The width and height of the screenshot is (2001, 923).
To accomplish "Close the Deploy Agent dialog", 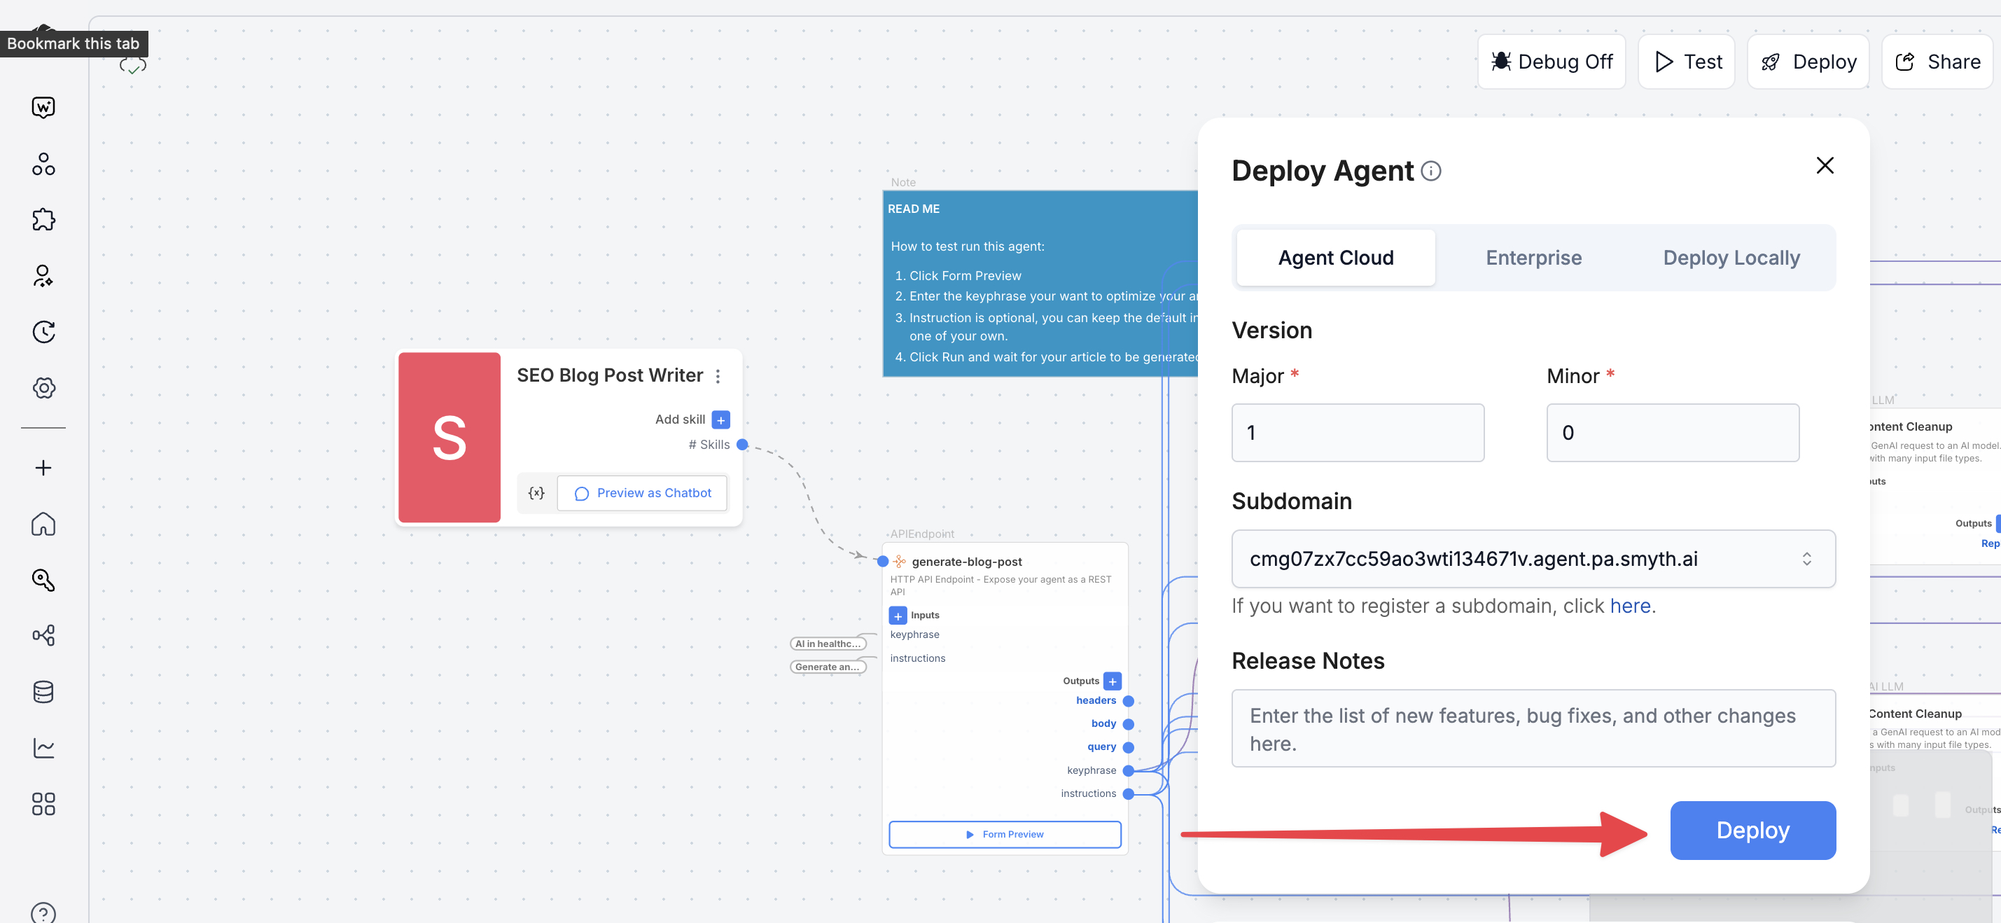I will 1825,165.
